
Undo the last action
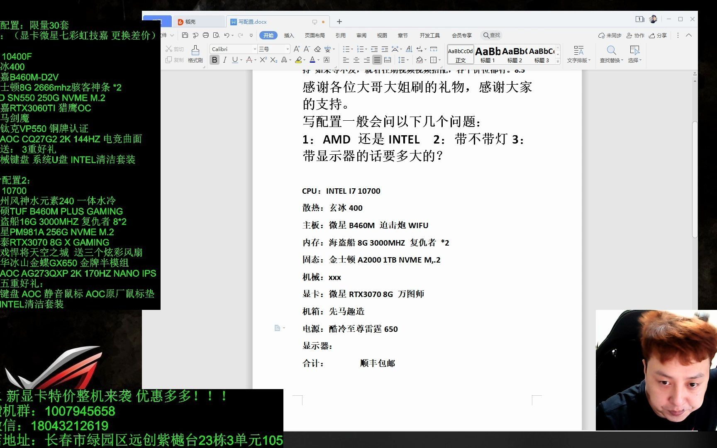pyautogui.click(x=227, y=35)
